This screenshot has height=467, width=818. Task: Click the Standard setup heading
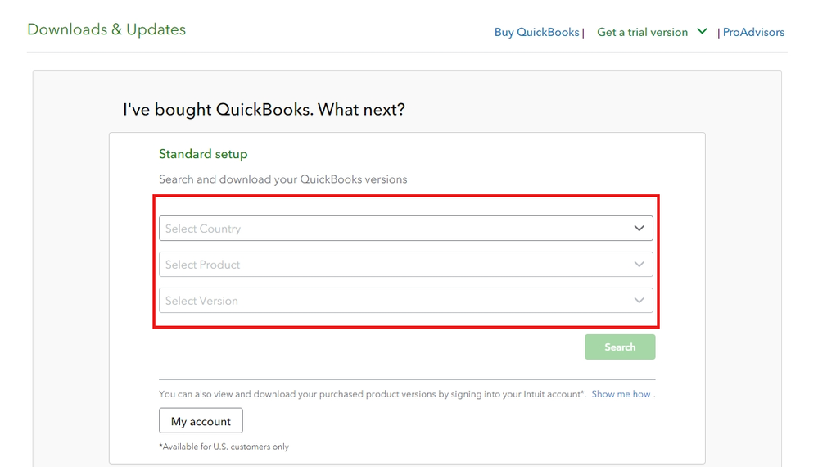[203, 154]
